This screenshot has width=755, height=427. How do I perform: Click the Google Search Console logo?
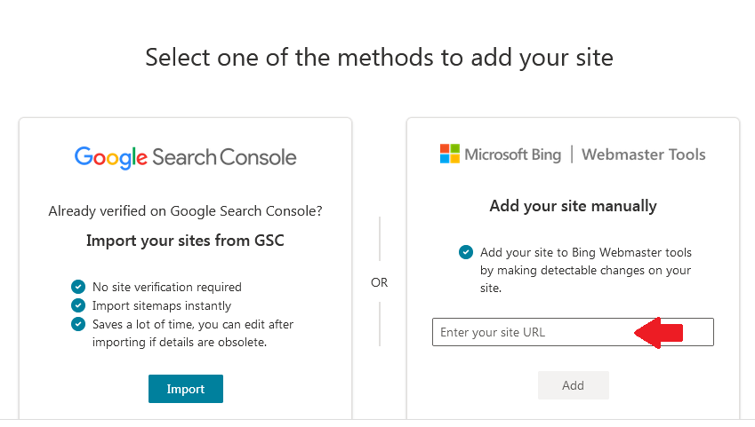click(x=185, y=158)
